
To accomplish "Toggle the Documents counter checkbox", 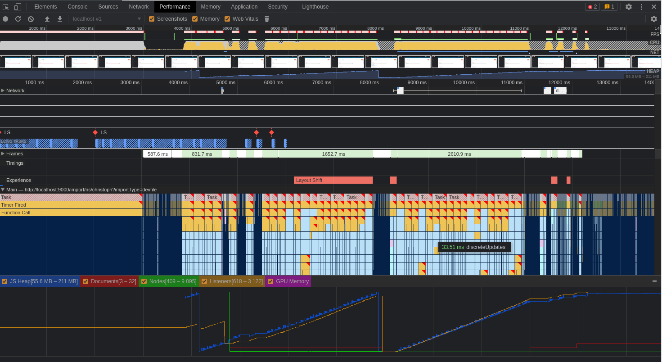I will [x=86, y=281].
